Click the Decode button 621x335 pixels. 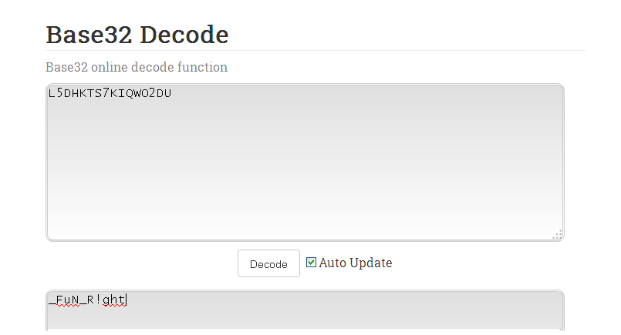[x=268, y=263]
